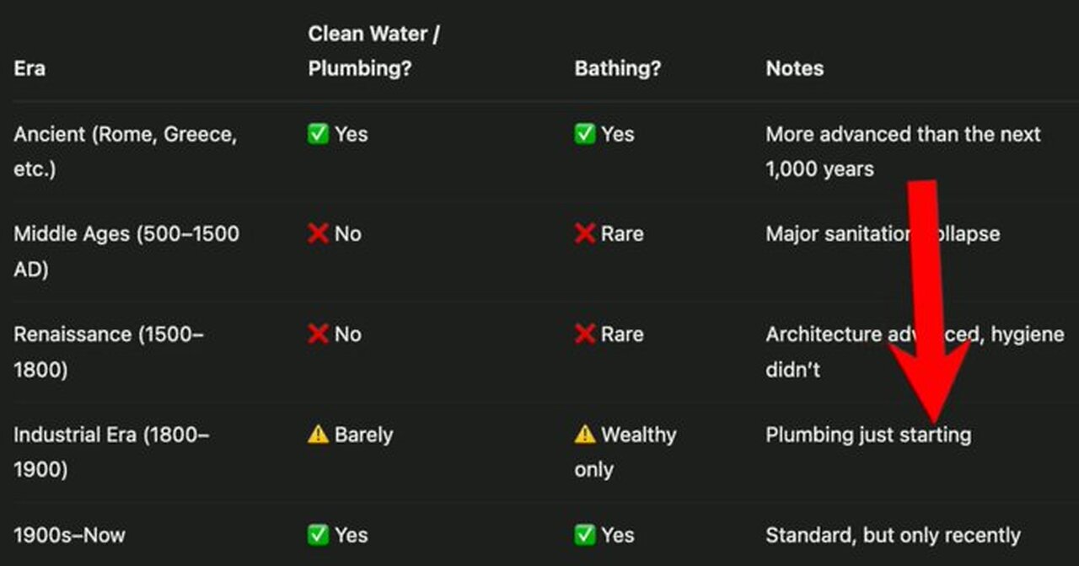Click the green checkmark in Ancient plumbing cell

(318, 134)
